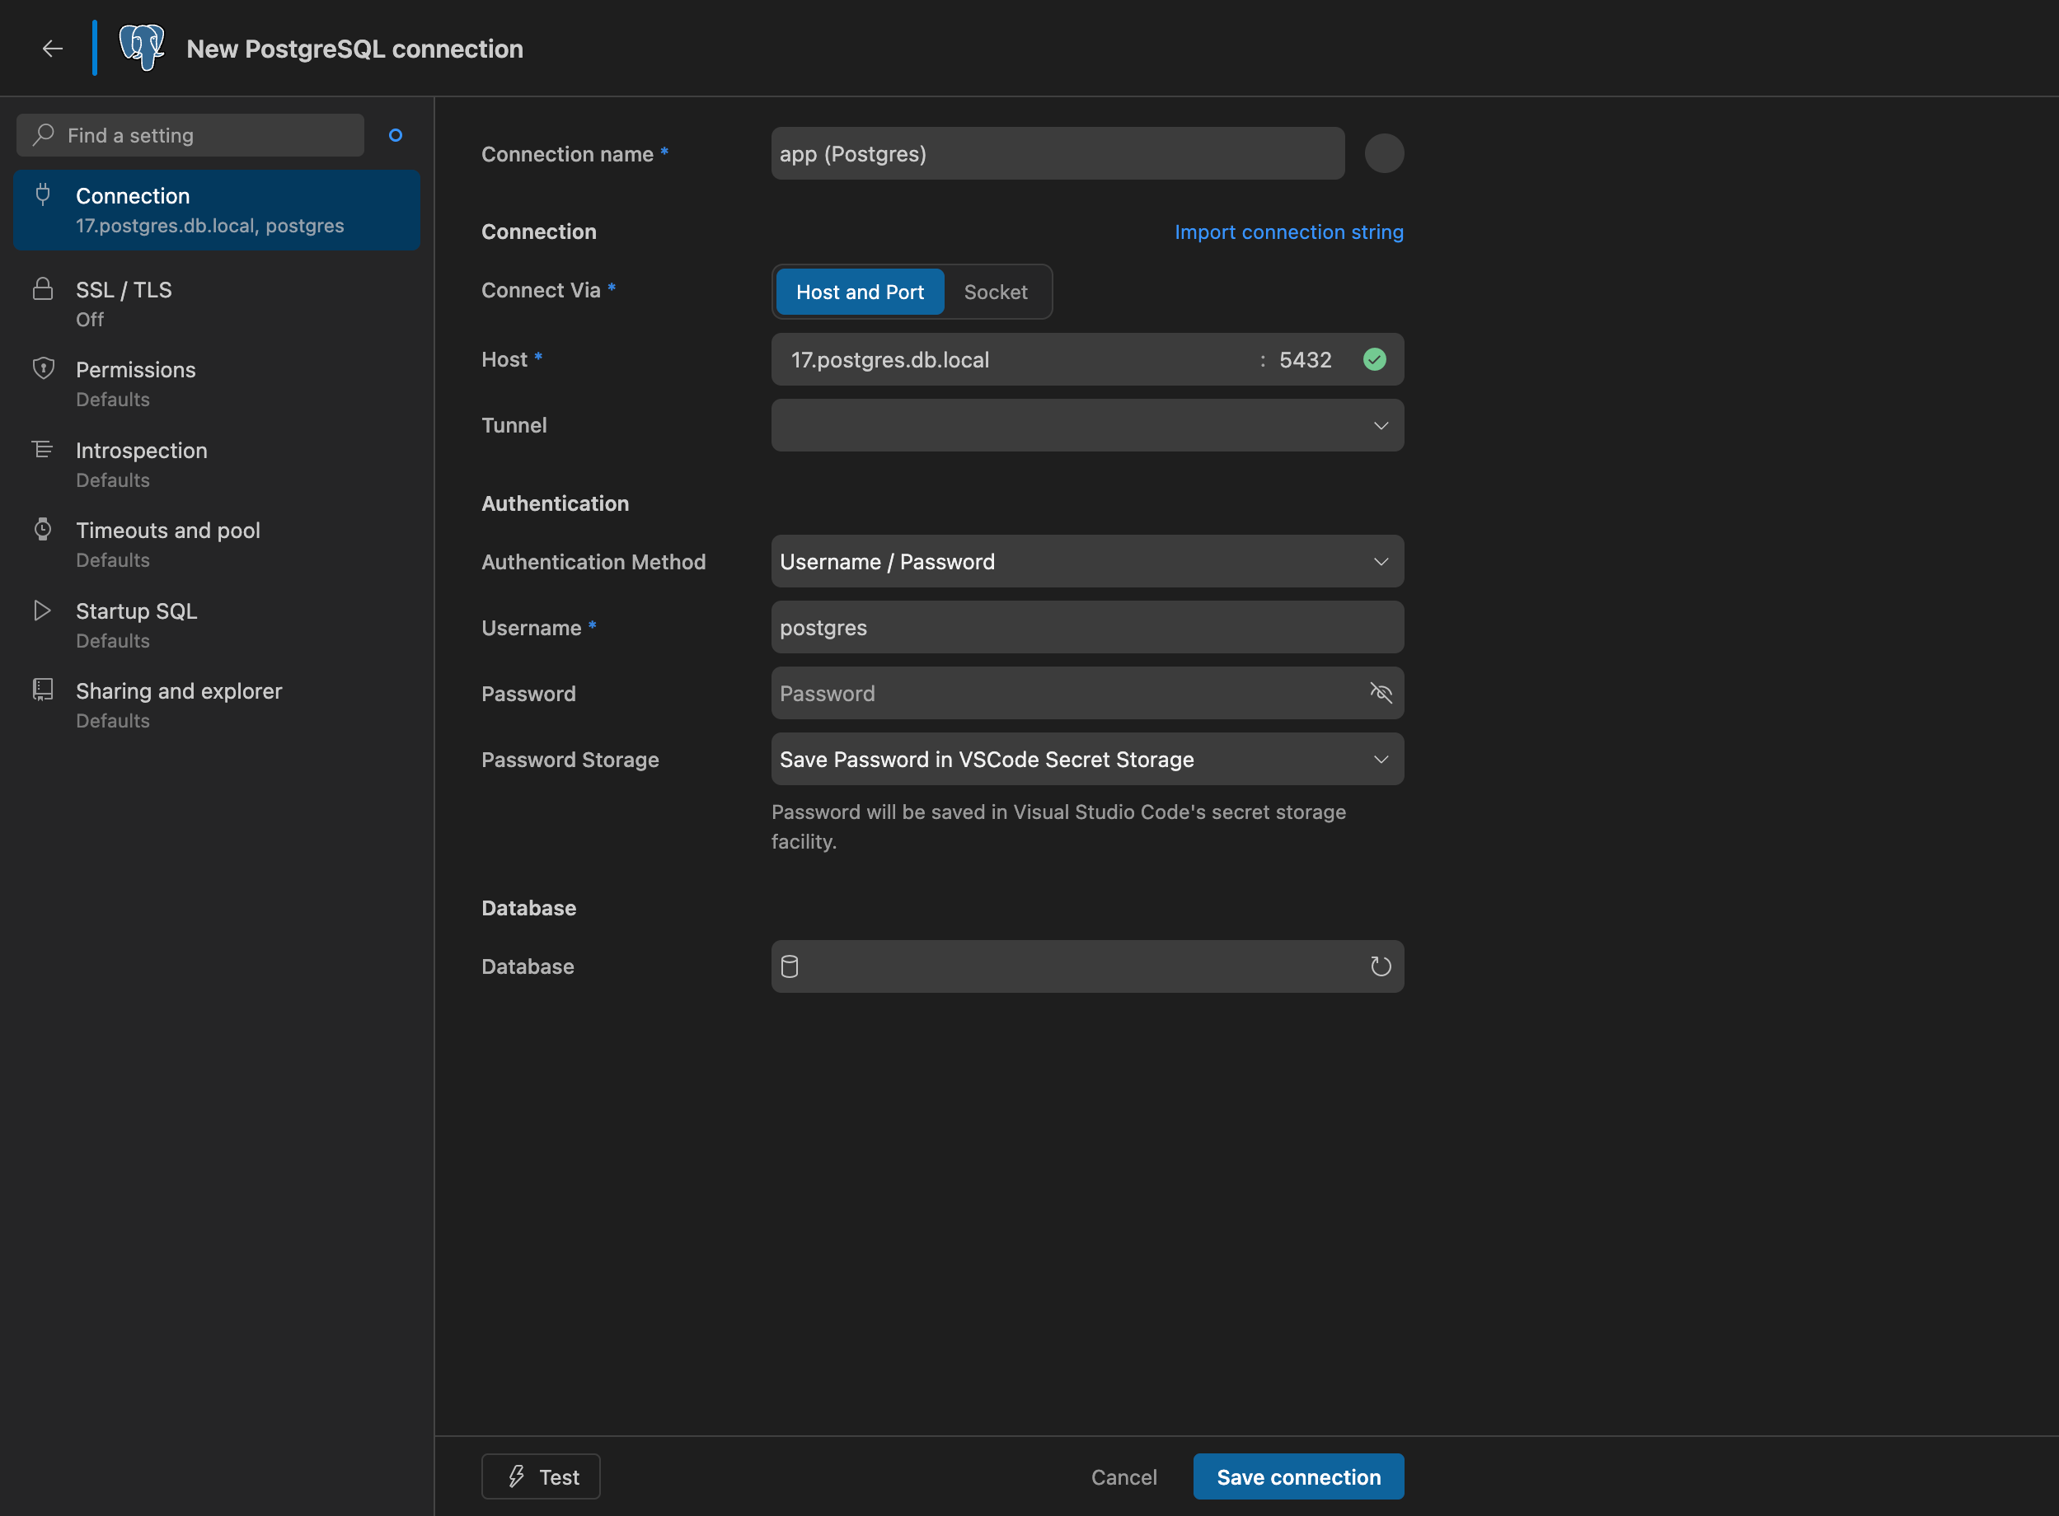The width and height of the screenshot is (2059, 1516).
Task: Click the Sharing and explorer book icon
Action: coord(43,689)
